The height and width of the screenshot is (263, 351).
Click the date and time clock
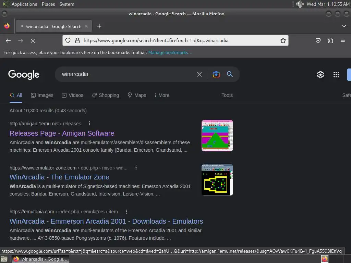click(x=328, y=4)
